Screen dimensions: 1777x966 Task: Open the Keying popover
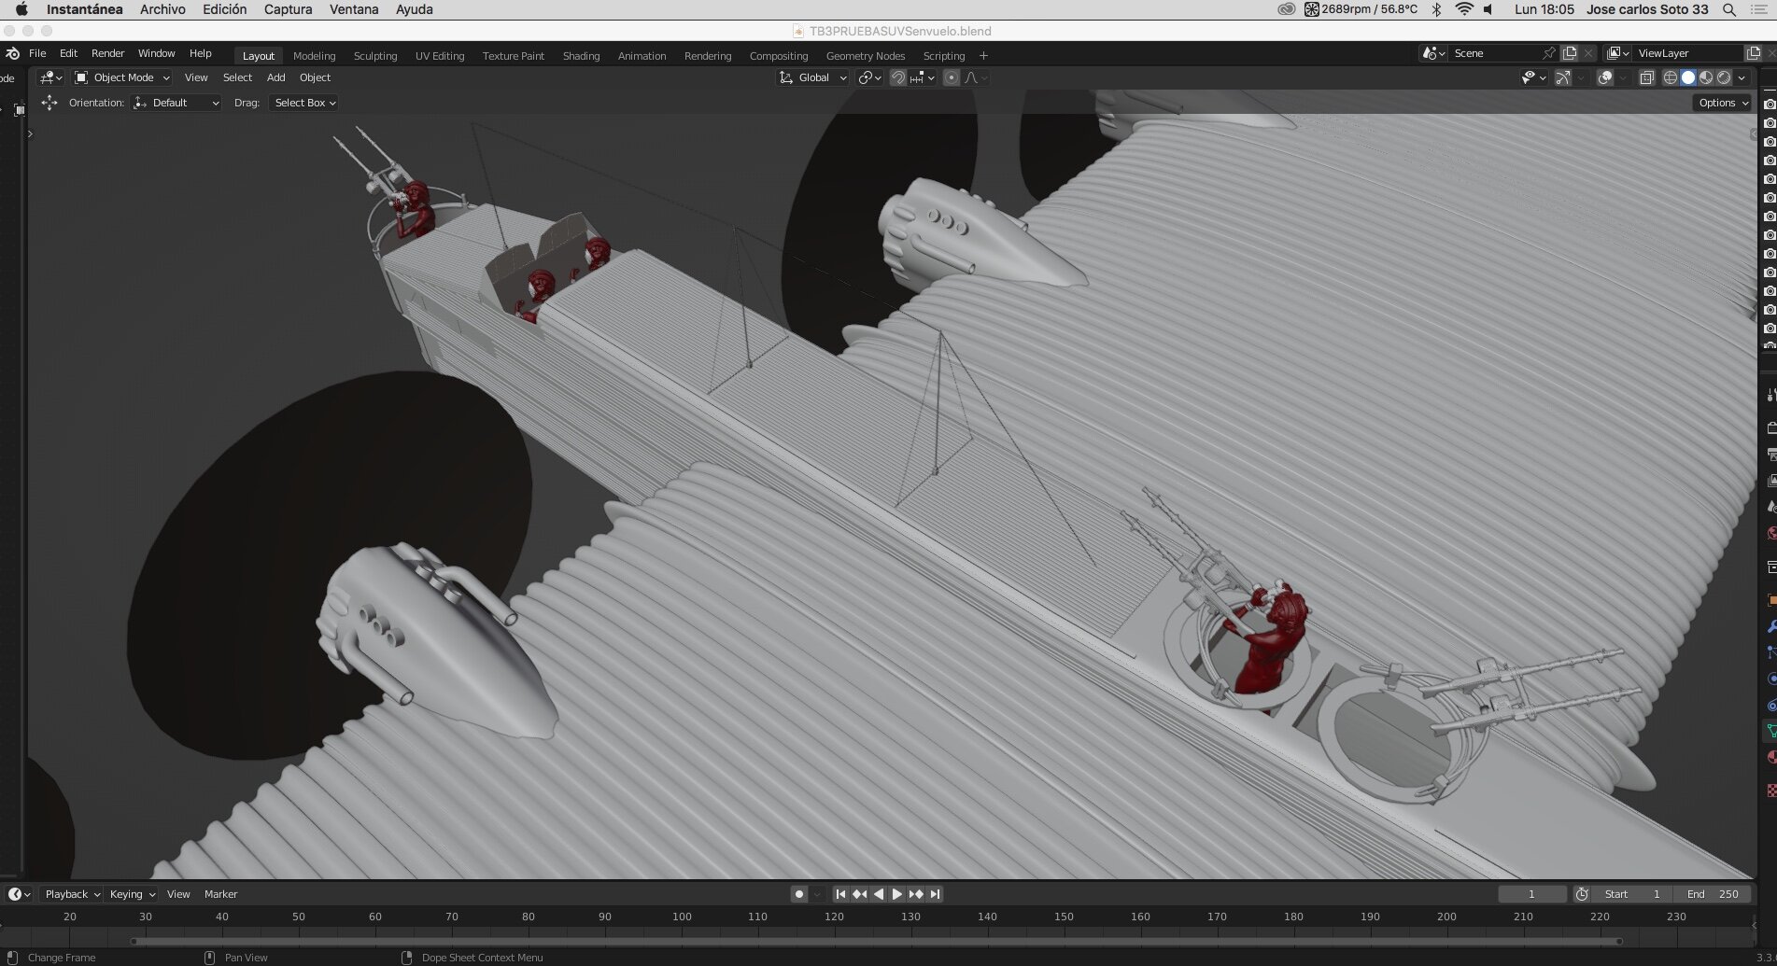point(131,894)
